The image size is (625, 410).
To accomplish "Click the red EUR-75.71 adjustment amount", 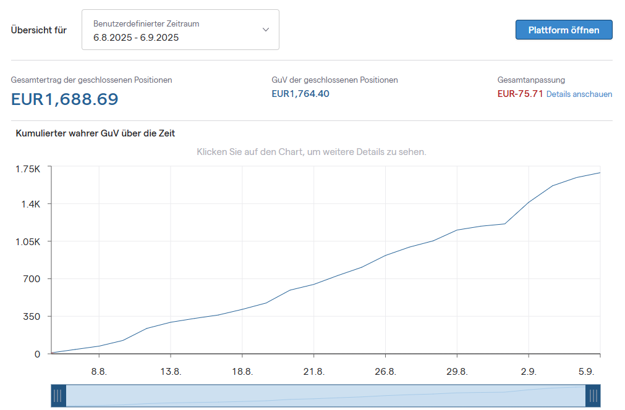I will (520, 94).
